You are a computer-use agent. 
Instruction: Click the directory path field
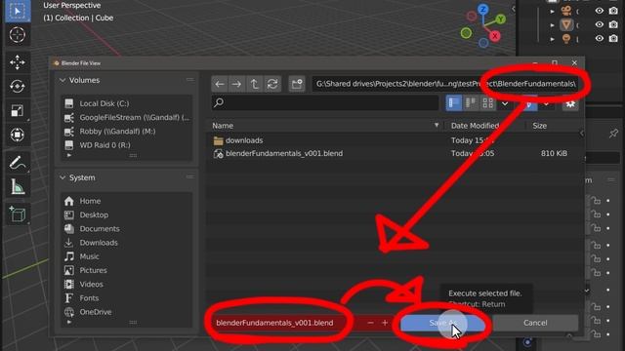click(445, 84)
